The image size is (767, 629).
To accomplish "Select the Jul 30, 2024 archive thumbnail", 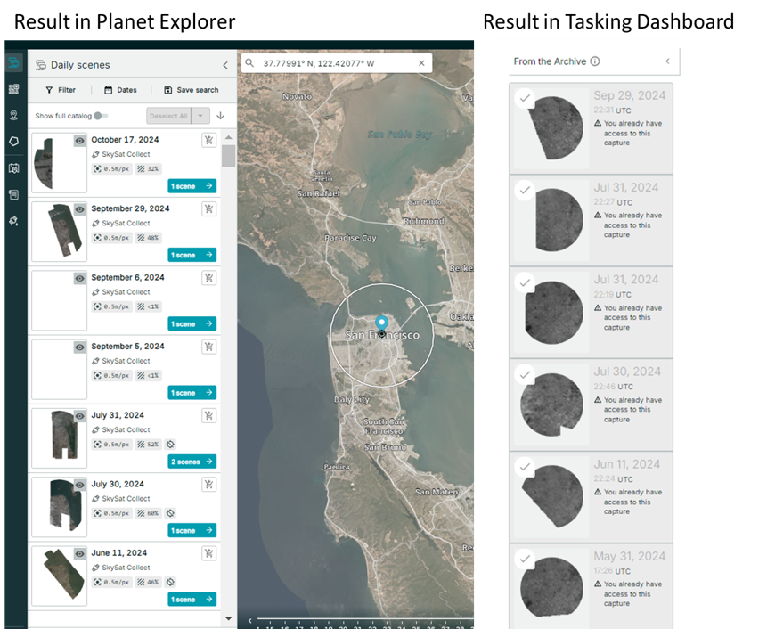I will [551, 404].
